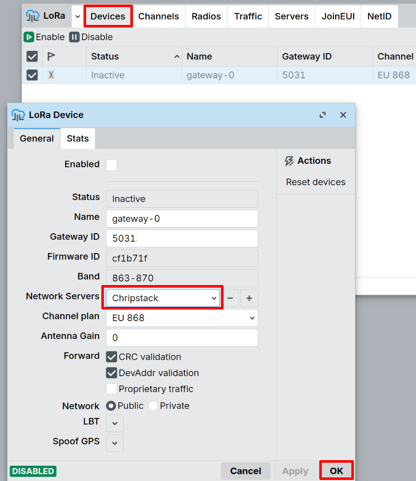Click the LoRa cloud logo in the toolbar
Screen dimensions: 416x481
(x=32, y=16)
